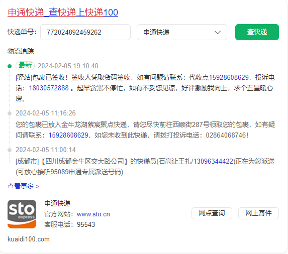Click the 最新 badge on newest entry

pyautogui.click(x=25, y=66)
